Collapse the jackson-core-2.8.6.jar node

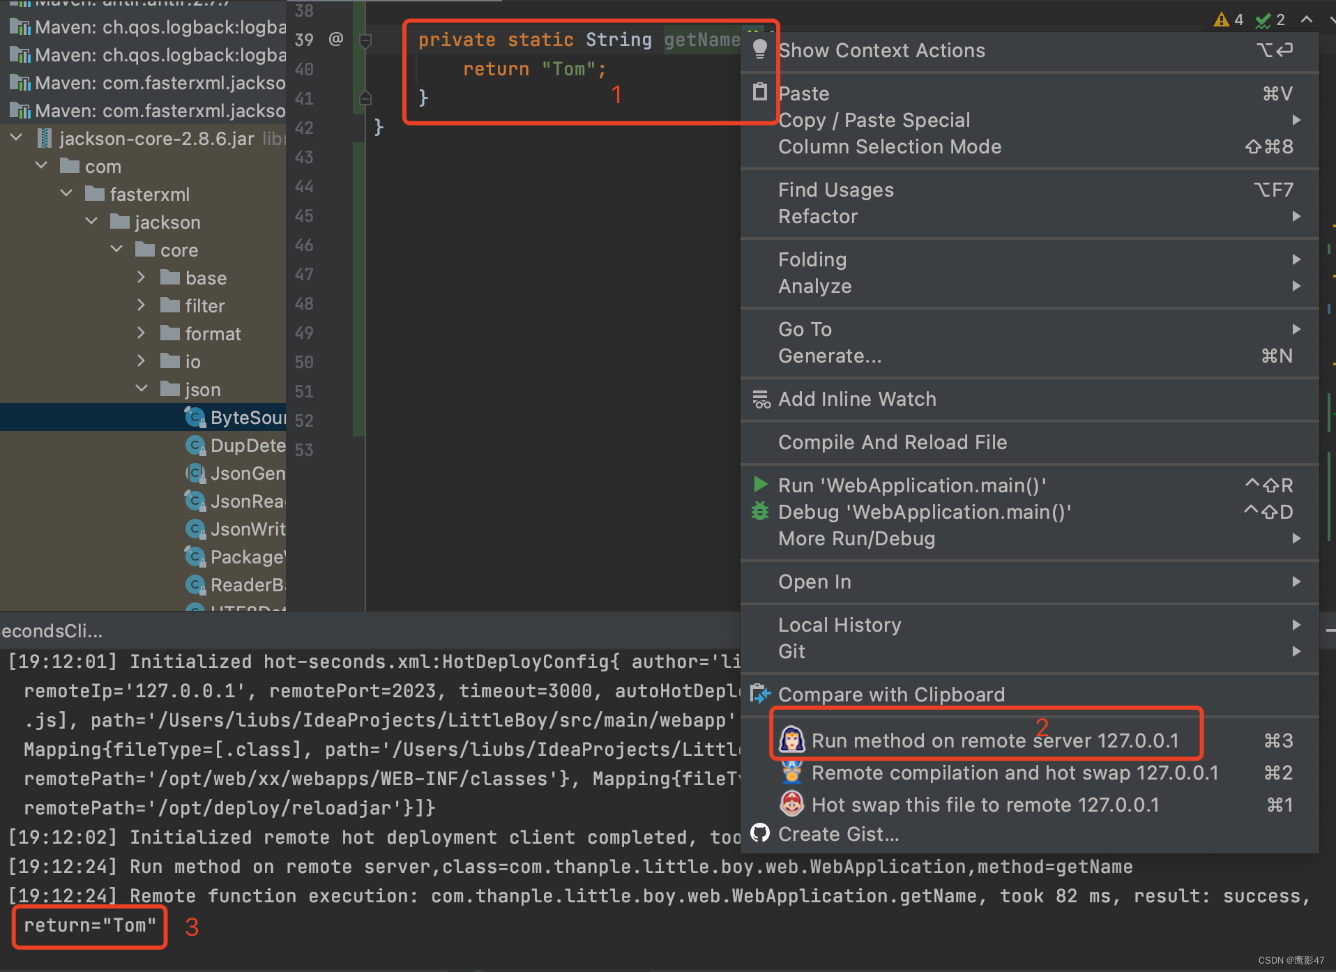(16, 137)
